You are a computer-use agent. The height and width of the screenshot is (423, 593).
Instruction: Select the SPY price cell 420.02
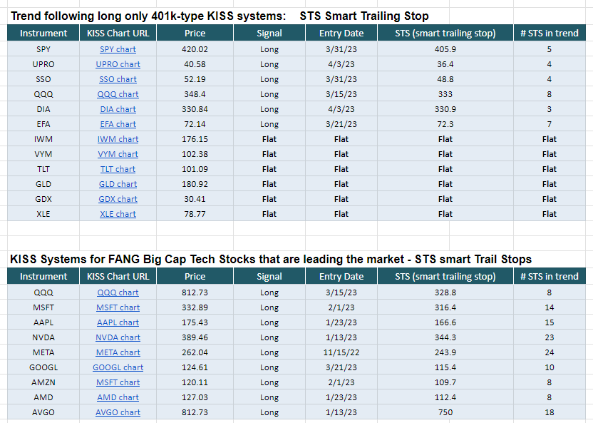click(195, 49)
